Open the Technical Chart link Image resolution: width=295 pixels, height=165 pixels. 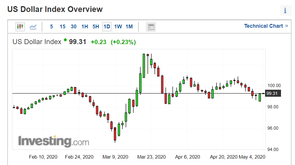[266, 26]
